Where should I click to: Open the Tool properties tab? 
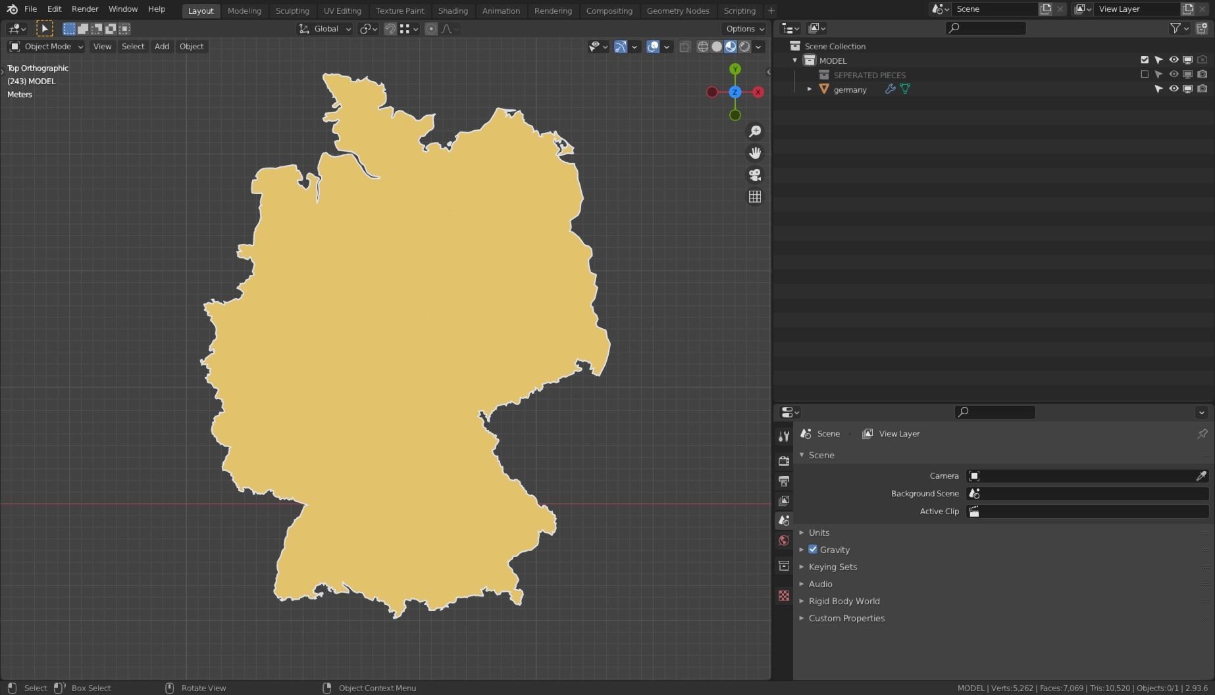coord(784,437)
